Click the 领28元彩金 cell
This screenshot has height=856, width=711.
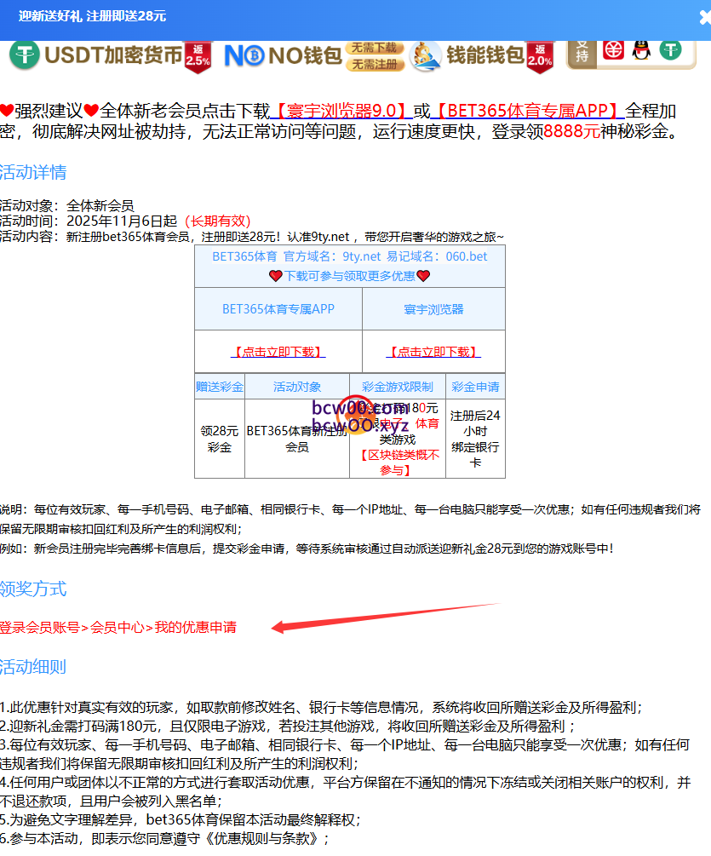220,439
